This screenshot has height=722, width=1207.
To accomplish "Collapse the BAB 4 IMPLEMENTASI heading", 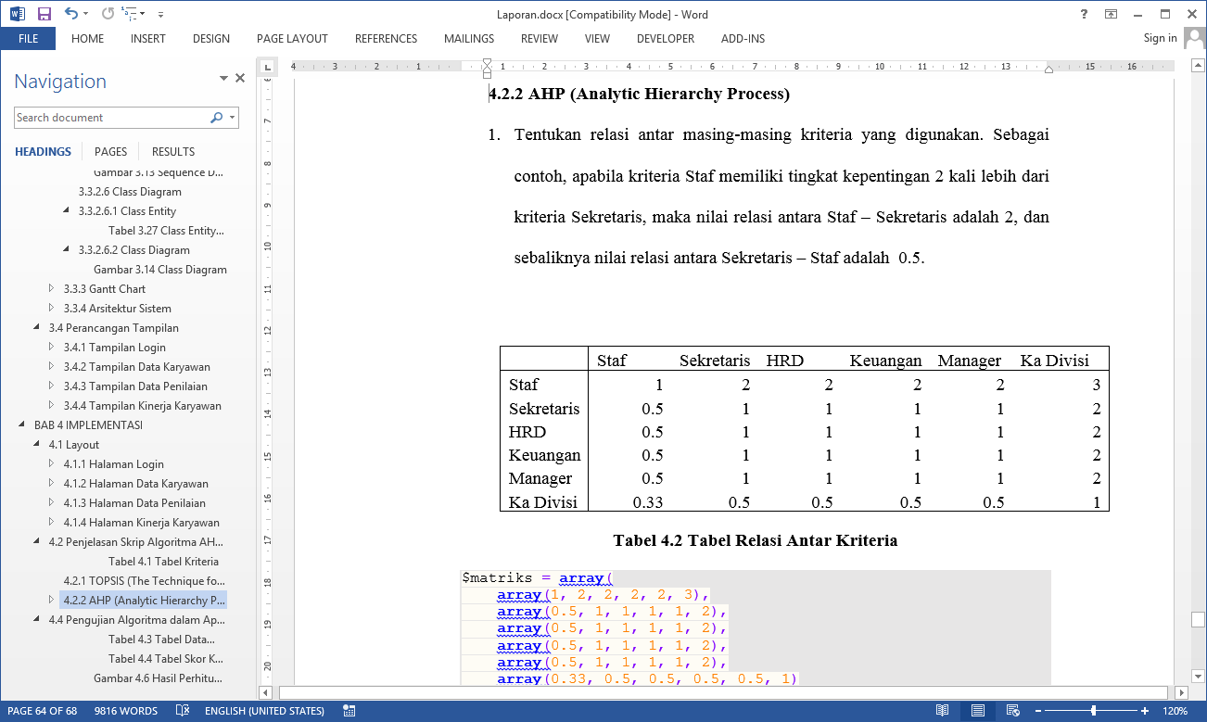I will coord(23,425).
